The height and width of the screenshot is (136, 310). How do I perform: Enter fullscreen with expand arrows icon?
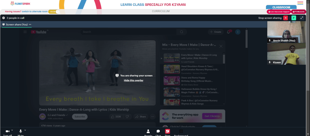[x=302, y=18]
